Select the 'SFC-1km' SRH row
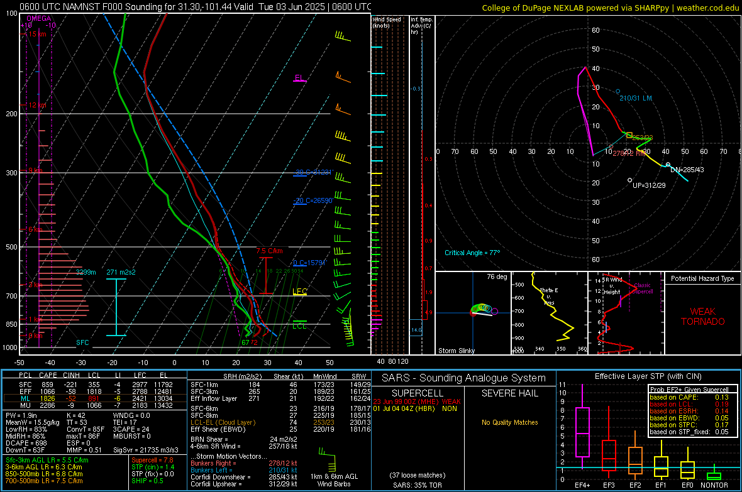Image resolution: width=742 pixels, height=492 pixels. pyautogui.click(x=280, y=385)
